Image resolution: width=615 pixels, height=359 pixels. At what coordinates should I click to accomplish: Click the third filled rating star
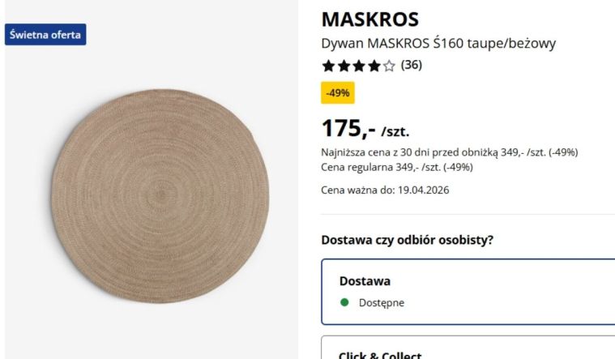coord(359,66)
